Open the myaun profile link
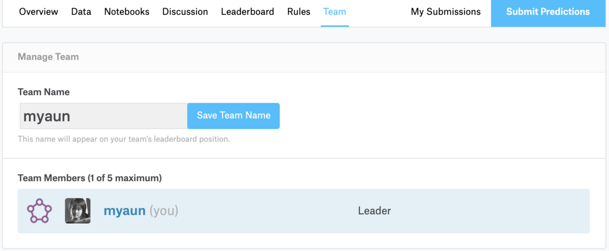Viewport: 609px width, 251px height. tap(124, 211)
